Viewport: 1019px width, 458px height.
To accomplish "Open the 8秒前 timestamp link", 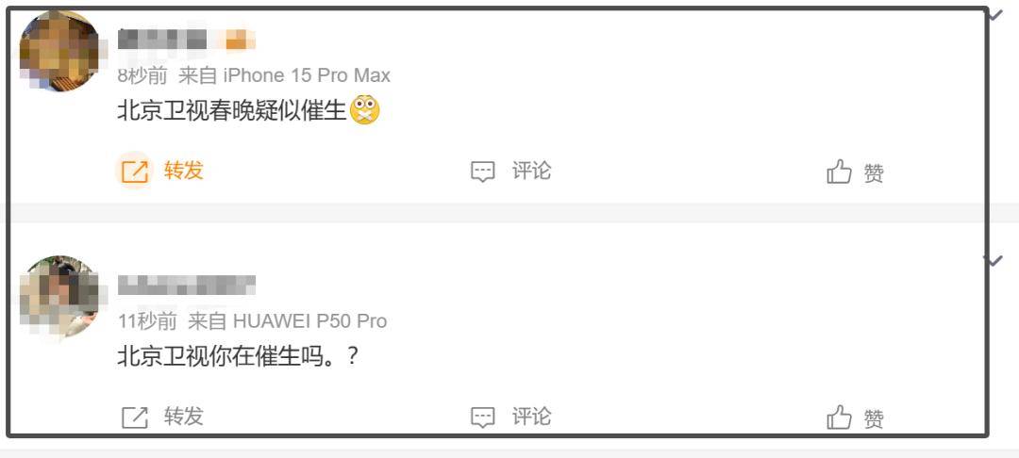I will pos(142,76).
